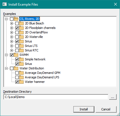The image size is (120, 116).
Task: Expand the 2D OverlandFlow tree node
Action: click(x=12, y=32)
